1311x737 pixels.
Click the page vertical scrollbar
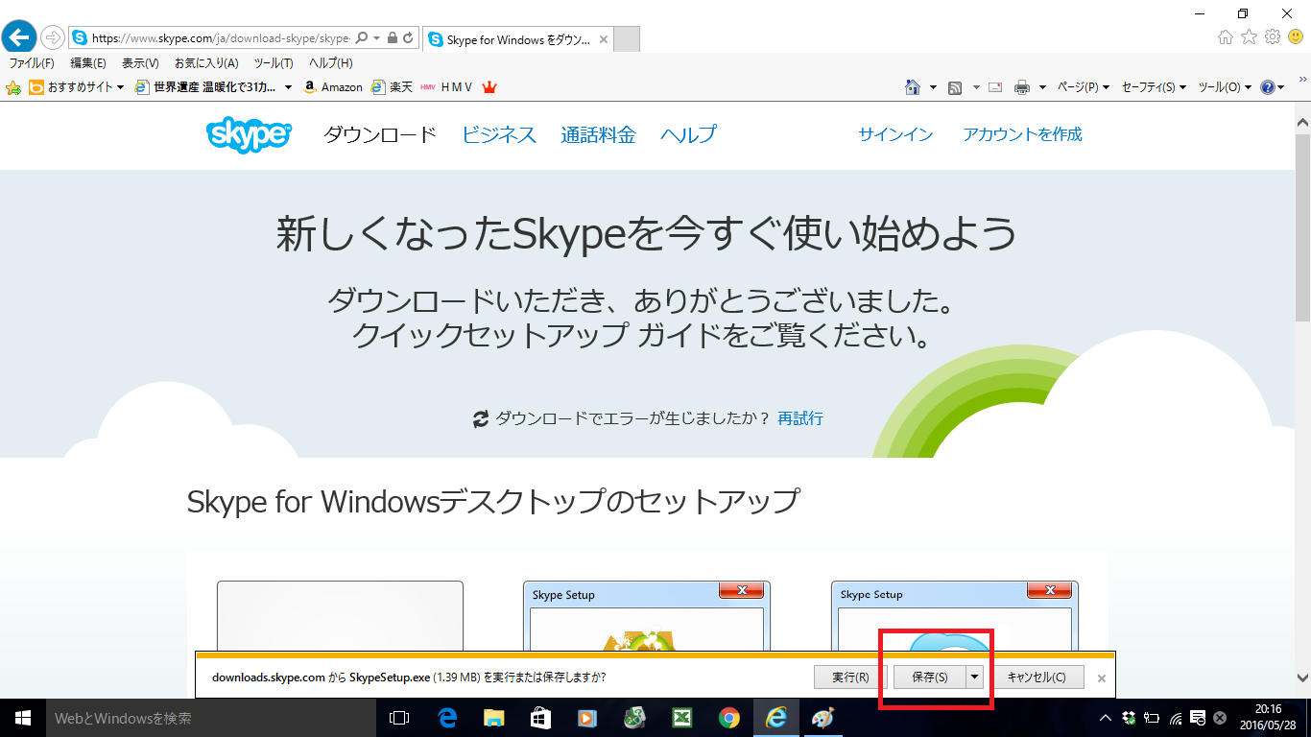1302,228
